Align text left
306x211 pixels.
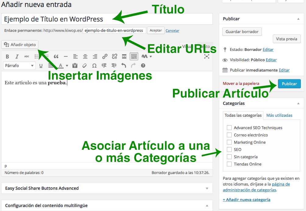(75, 56)
